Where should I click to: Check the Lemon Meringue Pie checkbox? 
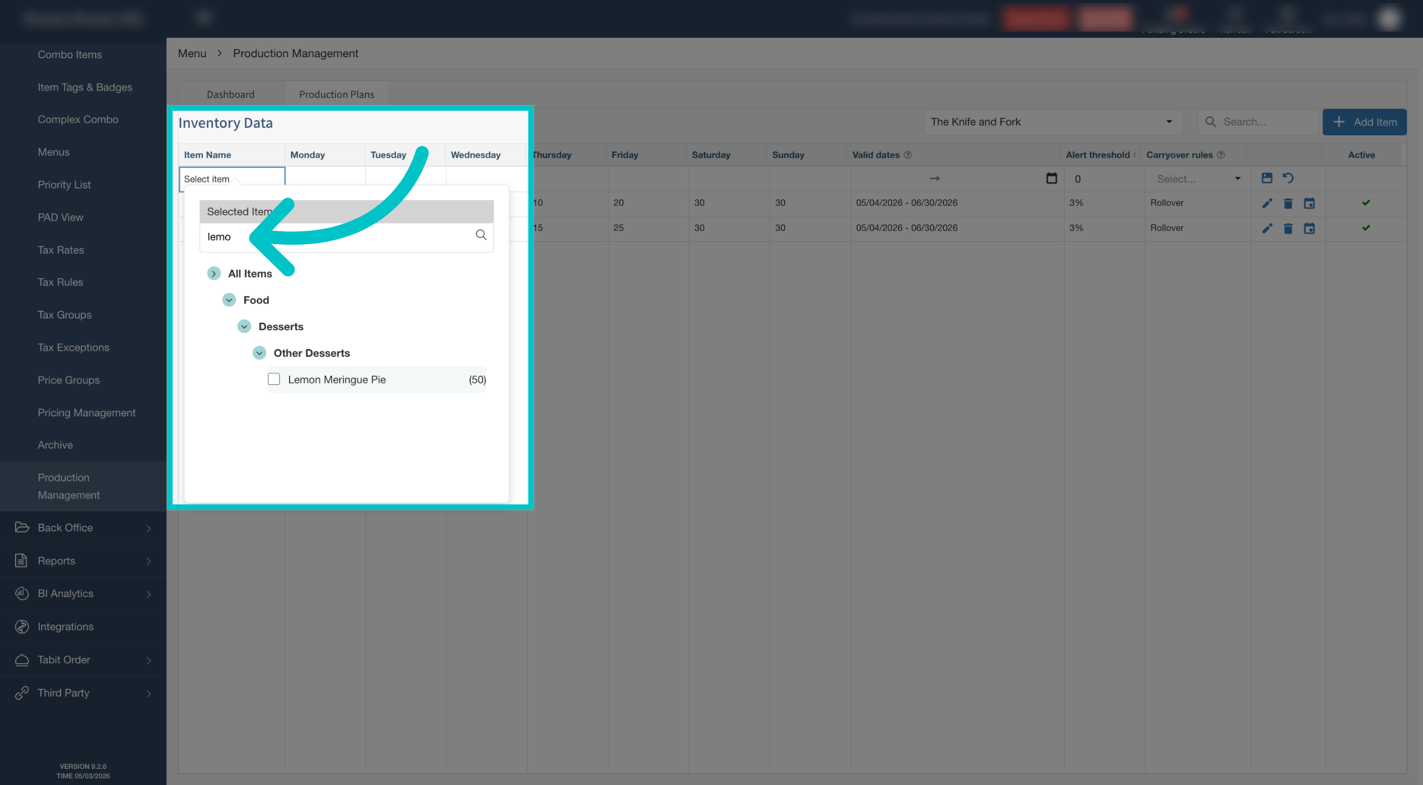click(x=273, y=379)
